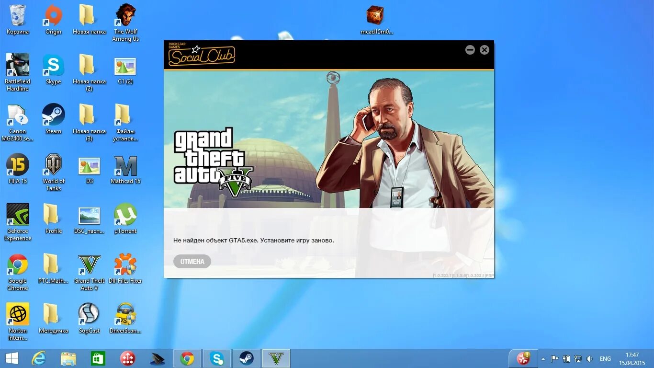Select the Skype desktop shortcut
654x368 pixels.
[53, 69]
